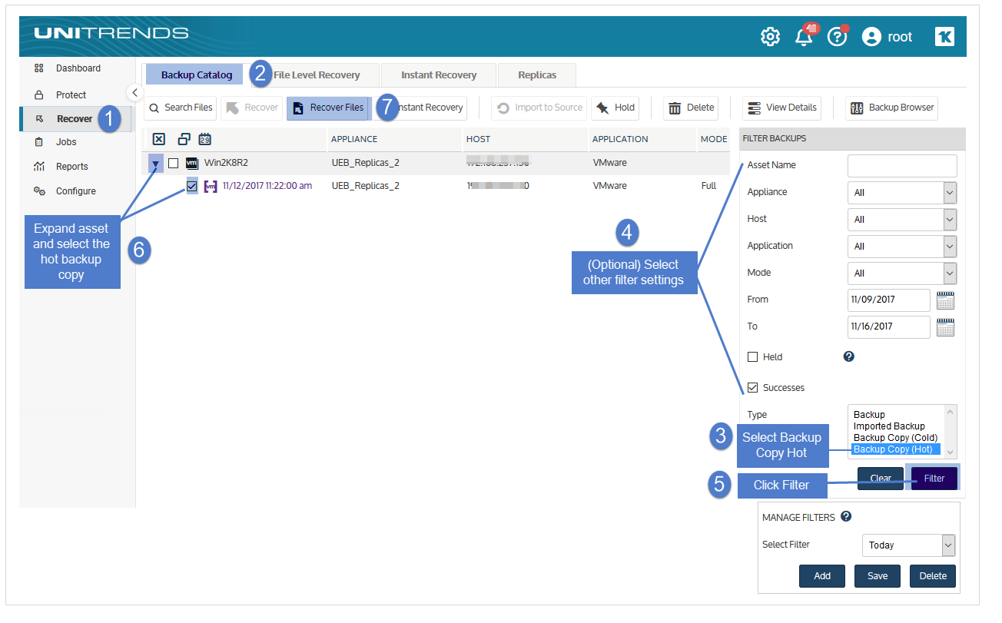Open the From date calendar picker
Image resolution: width=1002 pixels, height=623 pixels.
[x=946, y=300]
